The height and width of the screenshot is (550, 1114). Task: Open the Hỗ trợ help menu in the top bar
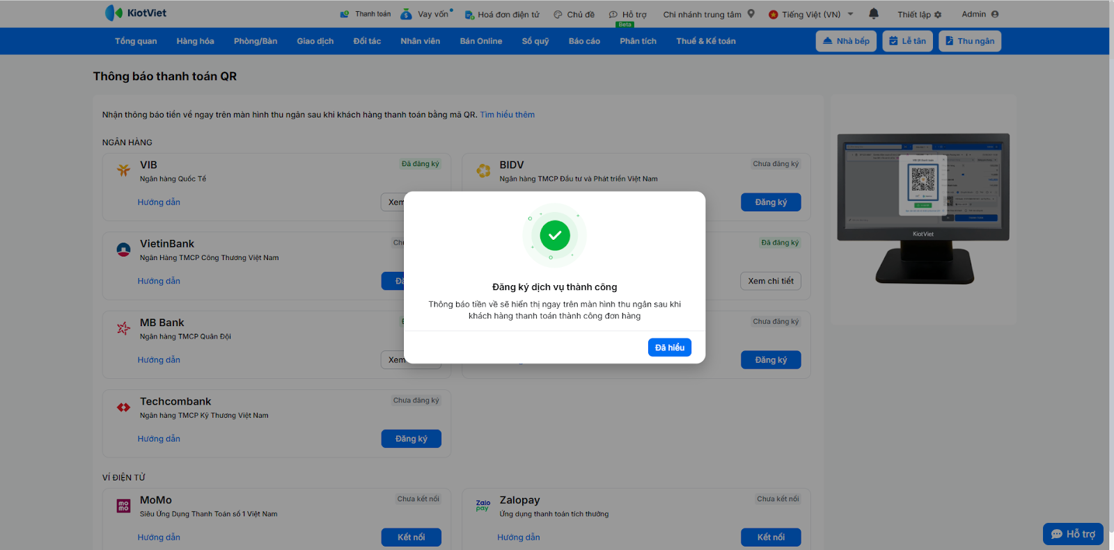tap(627, 15)
